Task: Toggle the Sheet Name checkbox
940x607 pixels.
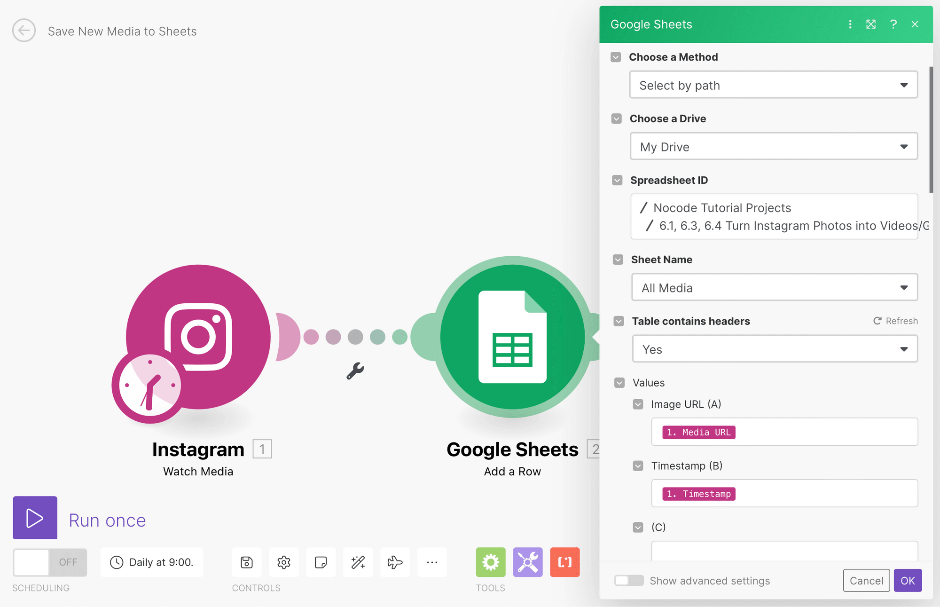Action: pos(618,260)
